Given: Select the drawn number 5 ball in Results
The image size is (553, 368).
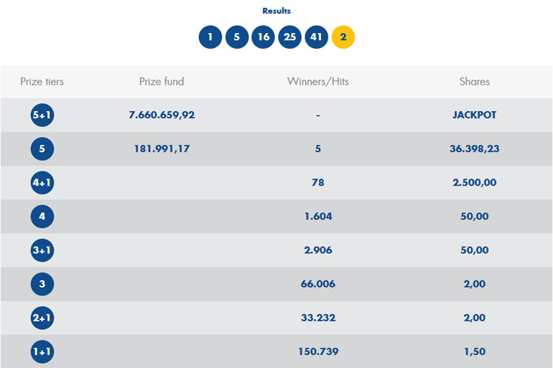Looking at the screenshot, I should click(237, 37).
